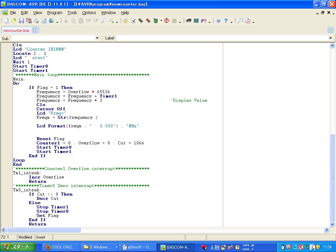Open the Help menu
Image resolution: width=336 pixels, height=252 pixels.
(x=125, y=13)
